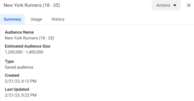
Task: Open the Actions dropdown menu
Action: point(166,5)
